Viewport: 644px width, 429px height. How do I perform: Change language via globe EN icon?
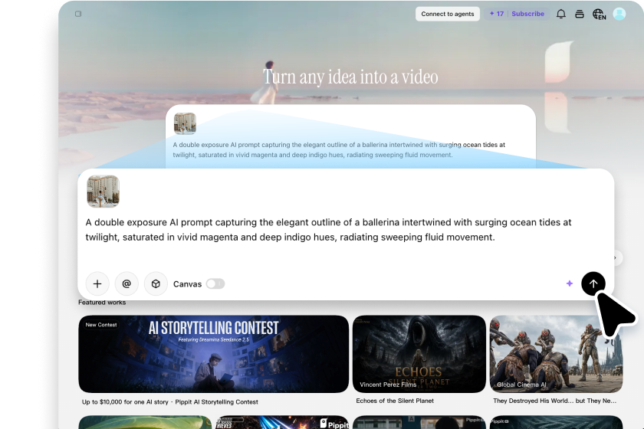pos(599,15)
